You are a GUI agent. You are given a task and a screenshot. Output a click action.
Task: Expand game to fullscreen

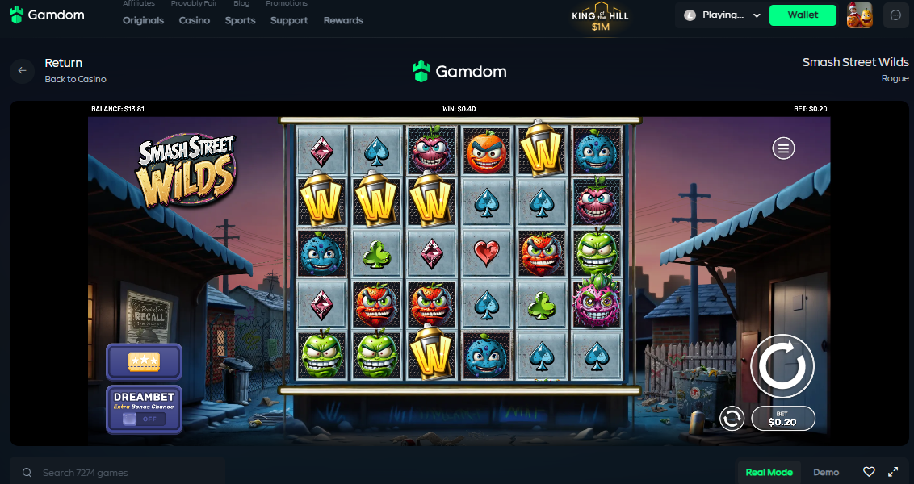893,472
